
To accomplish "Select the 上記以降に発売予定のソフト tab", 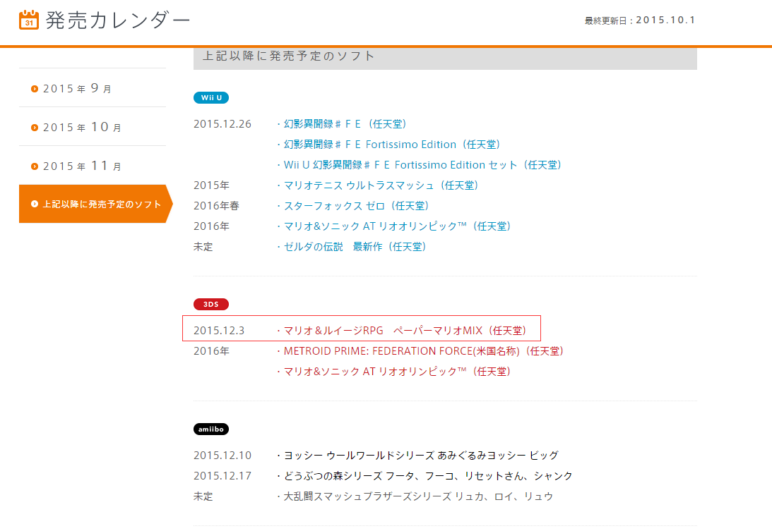I will 96,204.
